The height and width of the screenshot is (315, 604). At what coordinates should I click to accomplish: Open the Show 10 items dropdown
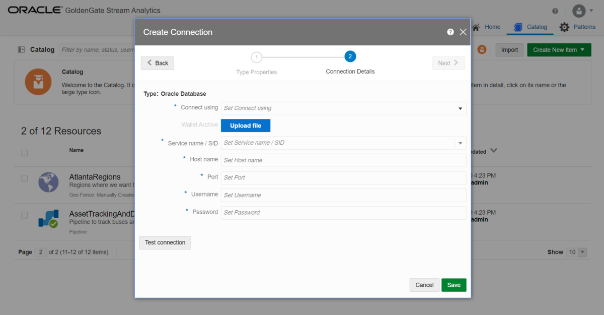pyautogui.click(x=576, y=252)
